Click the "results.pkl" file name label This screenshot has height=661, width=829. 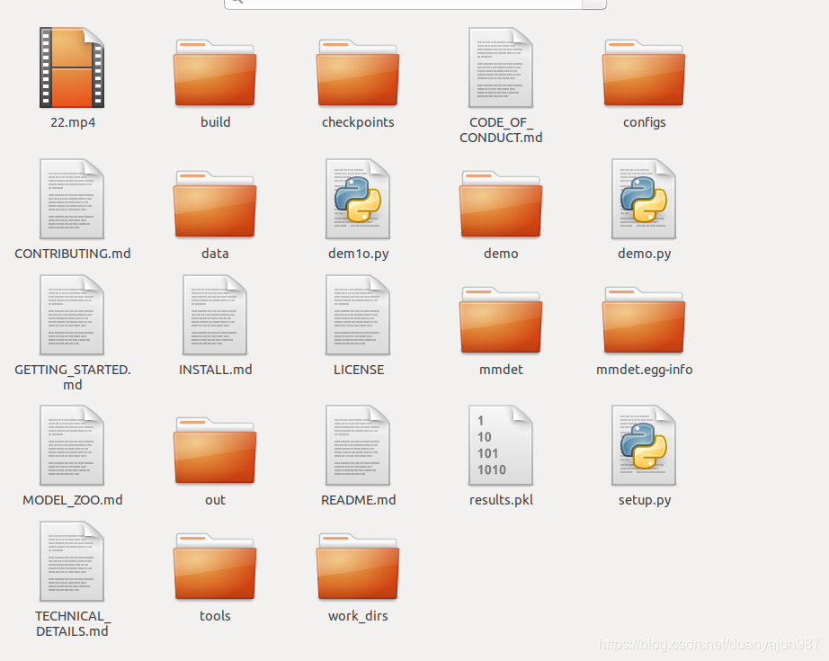[501, 500]
